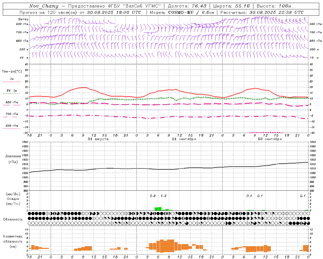
Task: Select the 2м temperature legend entry
Action: point(12,79)
